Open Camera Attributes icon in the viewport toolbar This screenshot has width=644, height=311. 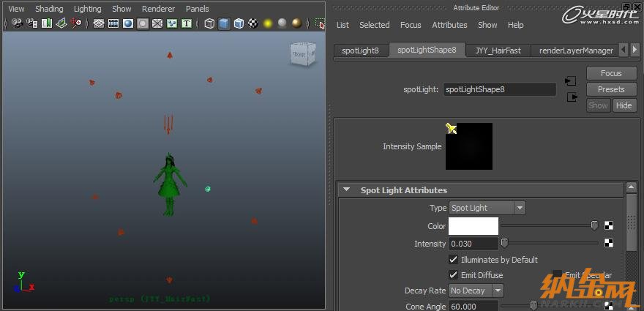tap(32, 23)
